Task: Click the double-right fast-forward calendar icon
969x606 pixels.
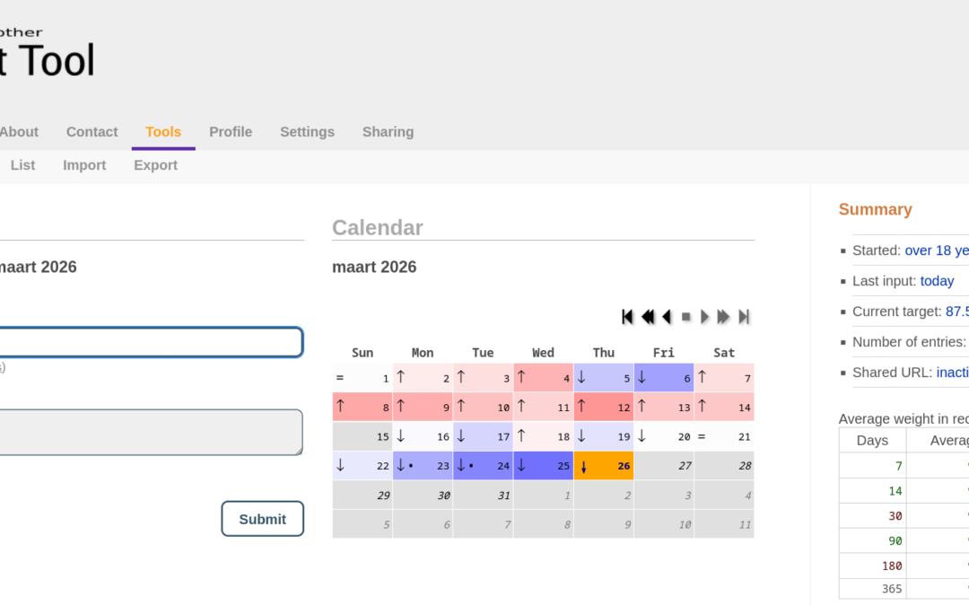Action: [x=723, y=317]
